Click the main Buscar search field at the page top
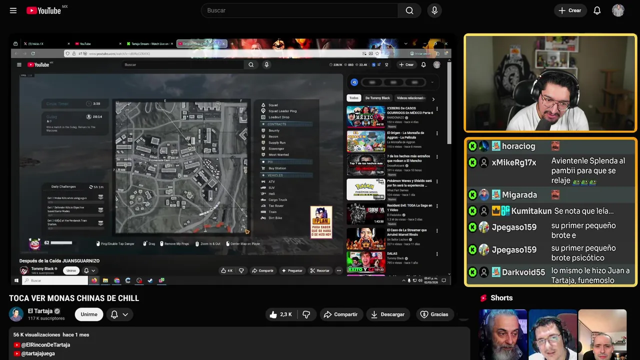This screenshot has height=360, width=640. pyautogui.click(x=299, y=10)
